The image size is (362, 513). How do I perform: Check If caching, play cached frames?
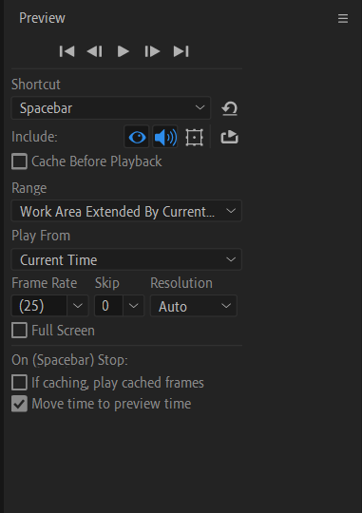[x=19, y=383]
